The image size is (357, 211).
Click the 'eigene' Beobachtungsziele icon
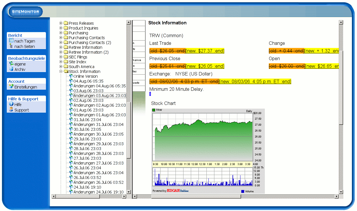point(11,64)
